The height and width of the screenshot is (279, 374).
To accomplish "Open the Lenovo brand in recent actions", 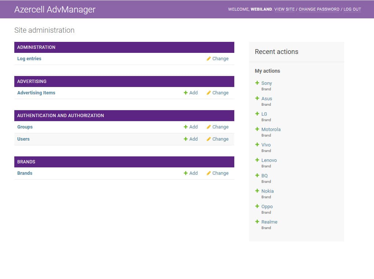I will [269, 160].
